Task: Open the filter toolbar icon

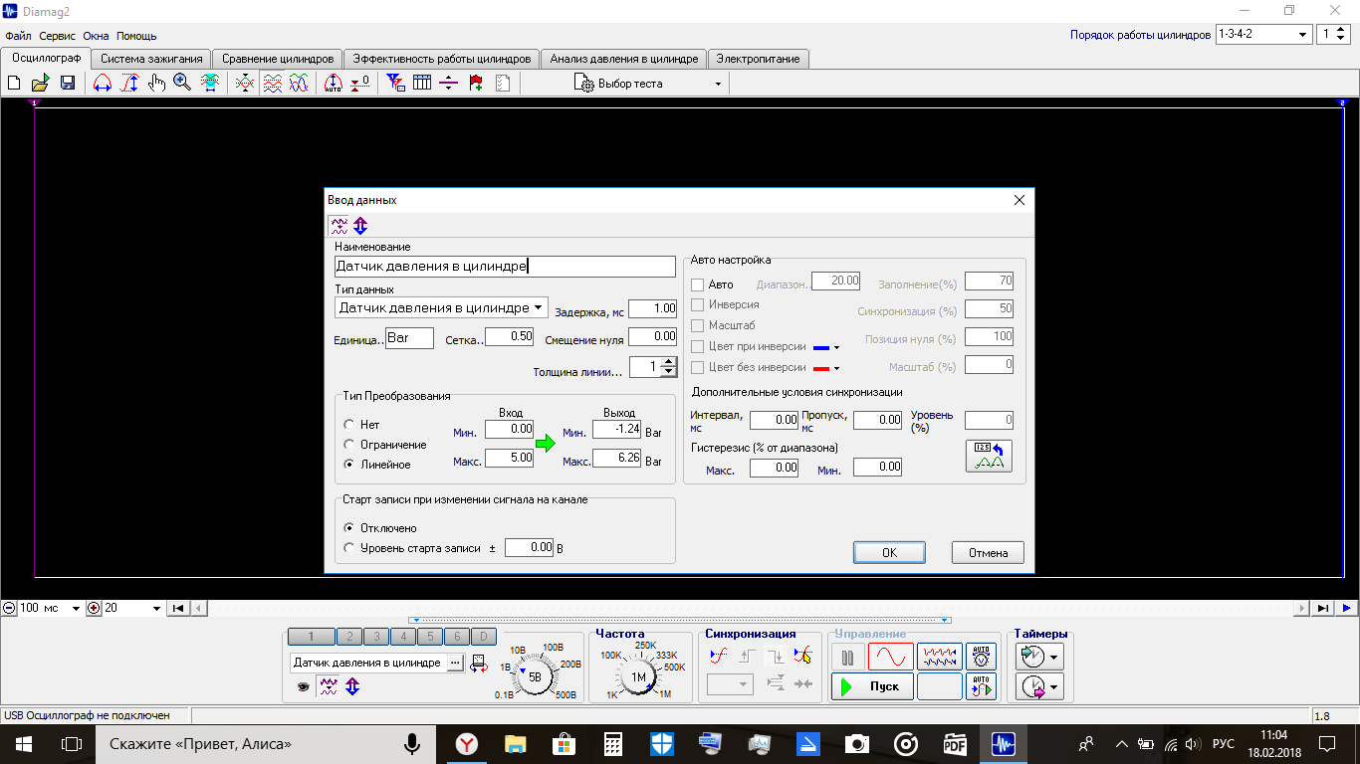Action: pos(395,84)
